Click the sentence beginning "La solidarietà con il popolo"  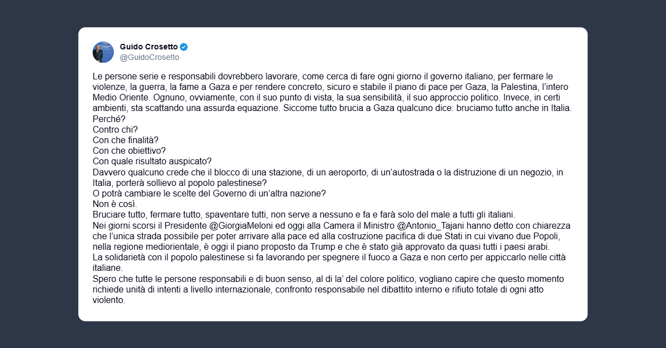[x=277, y=258]
